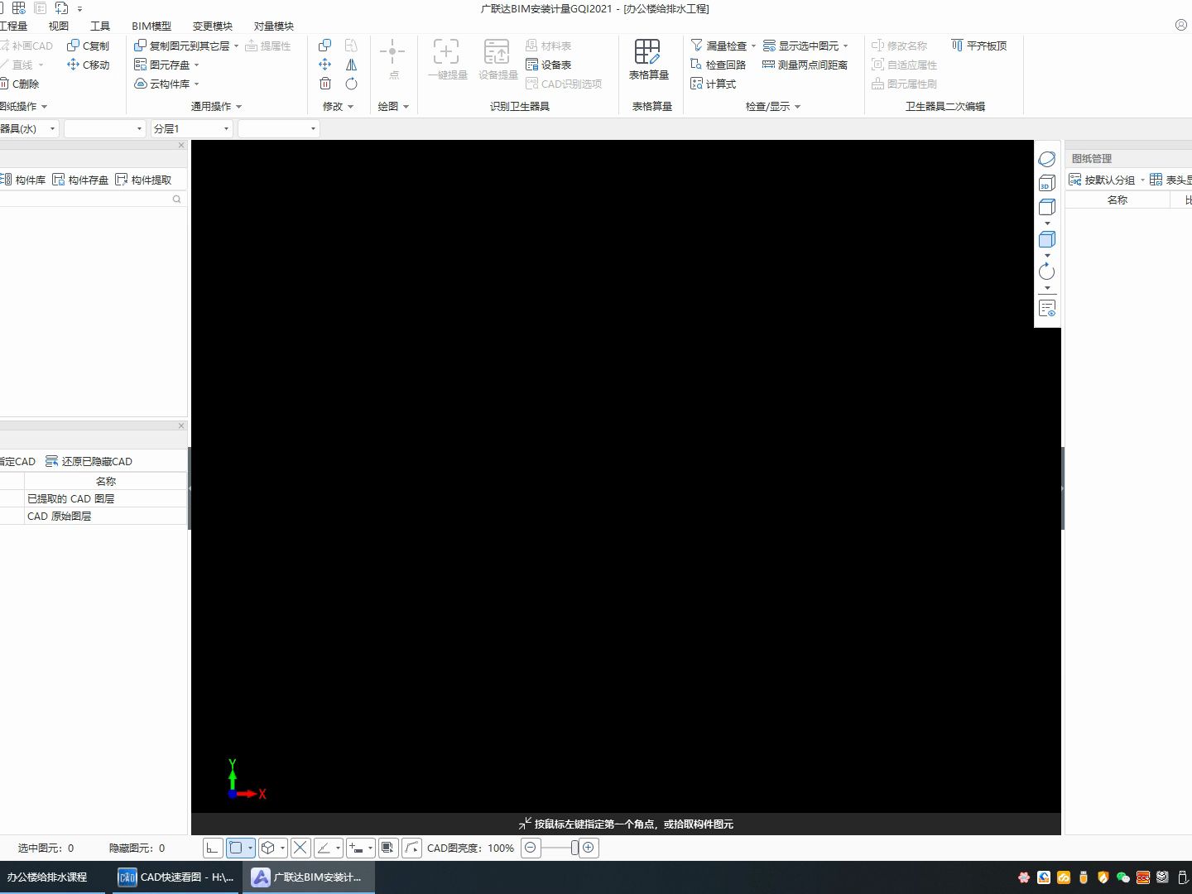Click the 计算式 formula tool

click(713, 84)
